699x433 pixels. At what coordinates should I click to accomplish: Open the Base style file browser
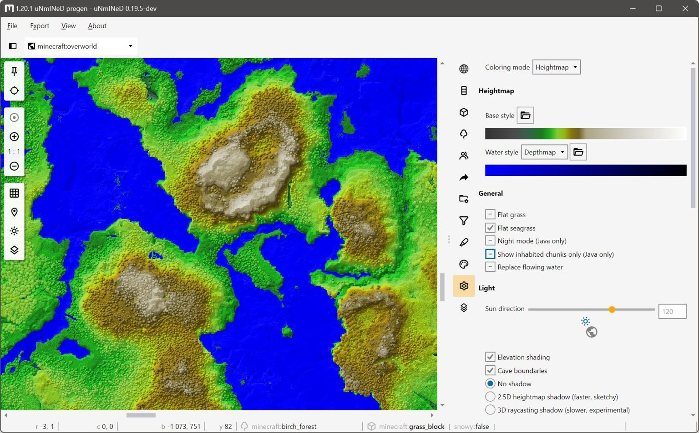[x=525, y=115]
